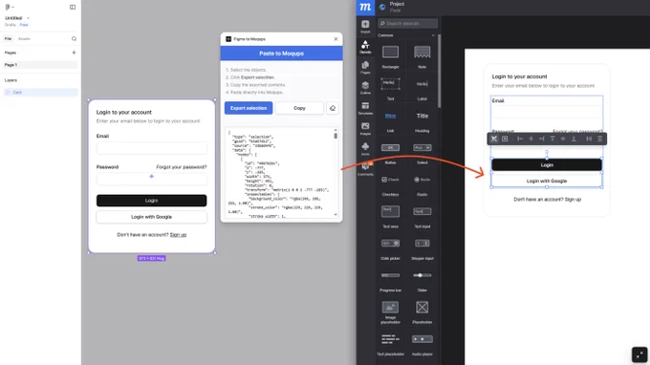Click the Export selection button

[249, 108]
